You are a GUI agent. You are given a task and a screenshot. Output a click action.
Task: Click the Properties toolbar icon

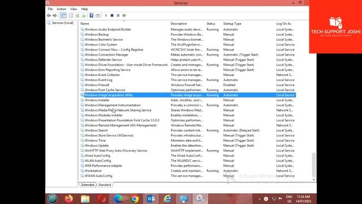[x=71, y=15]
